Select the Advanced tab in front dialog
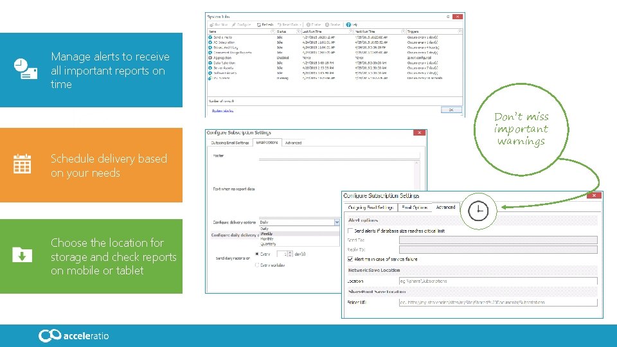This screenshot has height=347, width=617. pos(445,207)
